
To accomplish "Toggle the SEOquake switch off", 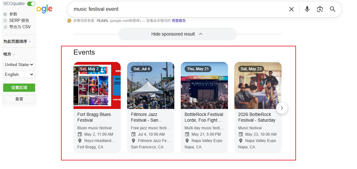I will (x=31, y=4).
